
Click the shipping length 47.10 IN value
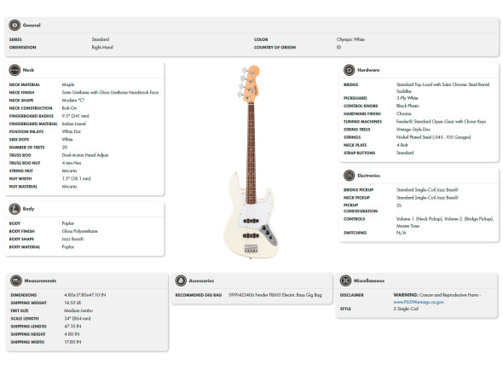(x=72, y=327)
